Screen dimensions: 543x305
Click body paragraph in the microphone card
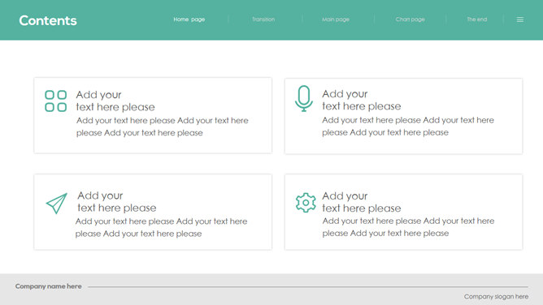click(x=408, y=127)
